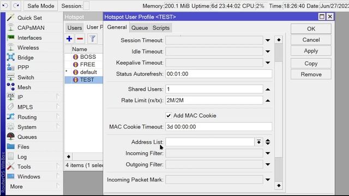This screenshot has height=196, width=349.
Task: Switch to the Scripts tab
Action: (161, 28)
